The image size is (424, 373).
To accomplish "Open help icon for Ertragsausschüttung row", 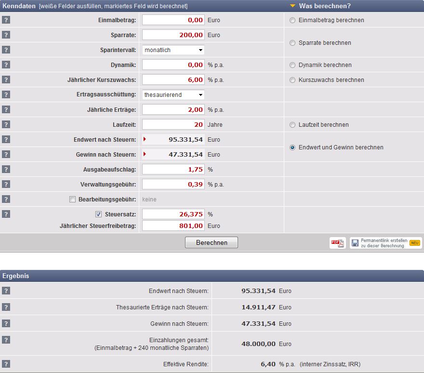I will click(x=6, y=94).
